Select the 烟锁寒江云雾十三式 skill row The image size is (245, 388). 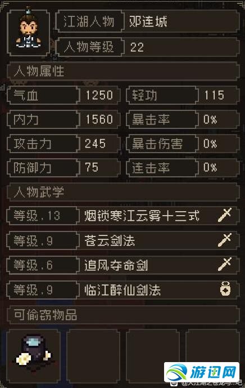[123, 215]
